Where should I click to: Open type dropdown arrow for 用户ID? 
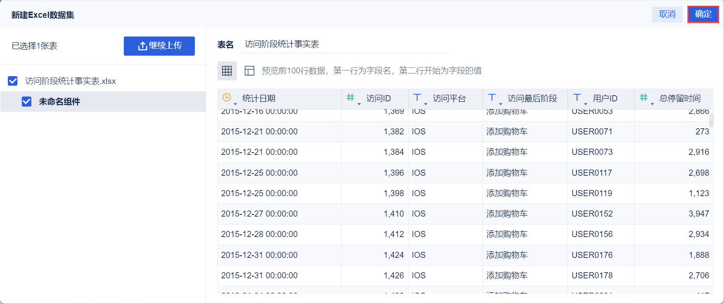coord(586,104)
